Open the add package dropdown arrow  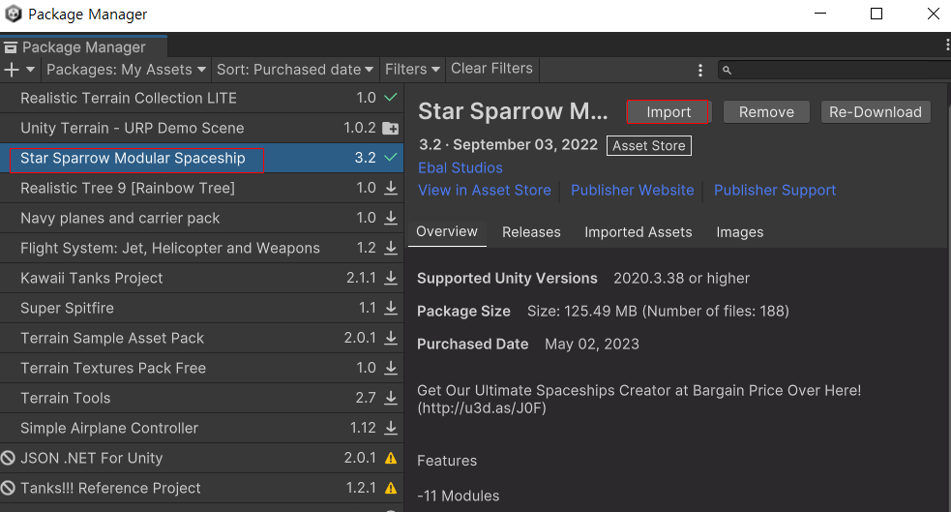pyautogui.click(x=30, y=70)
